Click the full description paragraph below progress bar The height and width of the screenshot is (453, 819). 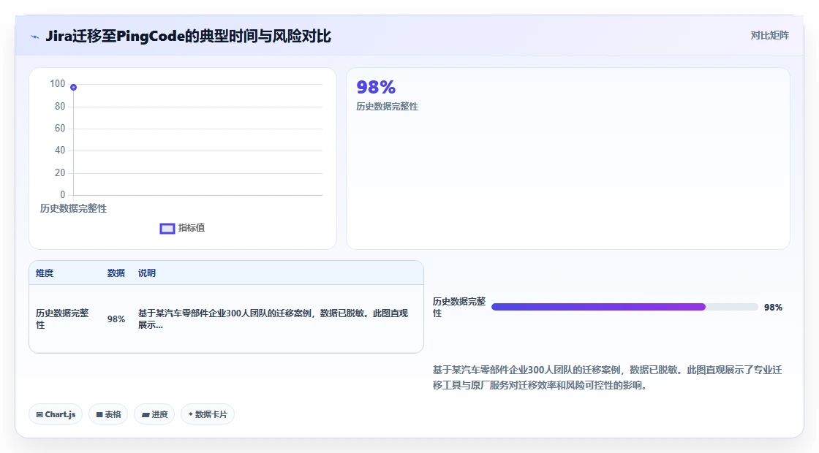tap(607, 377)
